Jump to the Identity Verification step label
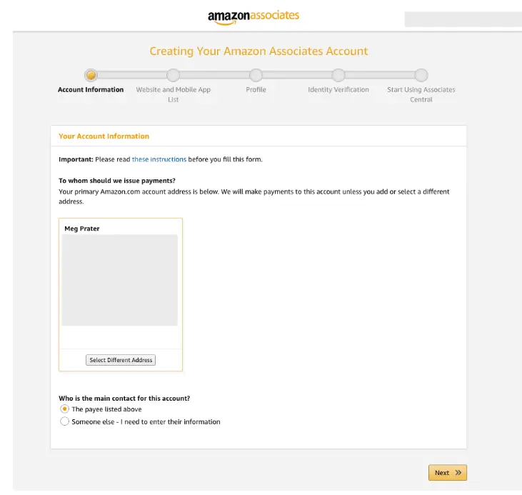This screenshot has width=522, height=495. (x=338, y=90)
